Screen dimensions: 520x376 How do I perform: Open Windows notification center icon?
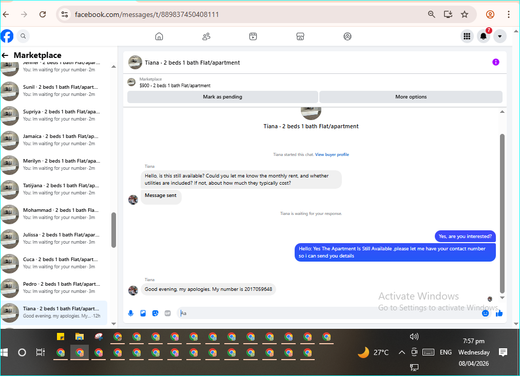click(503, 352)
